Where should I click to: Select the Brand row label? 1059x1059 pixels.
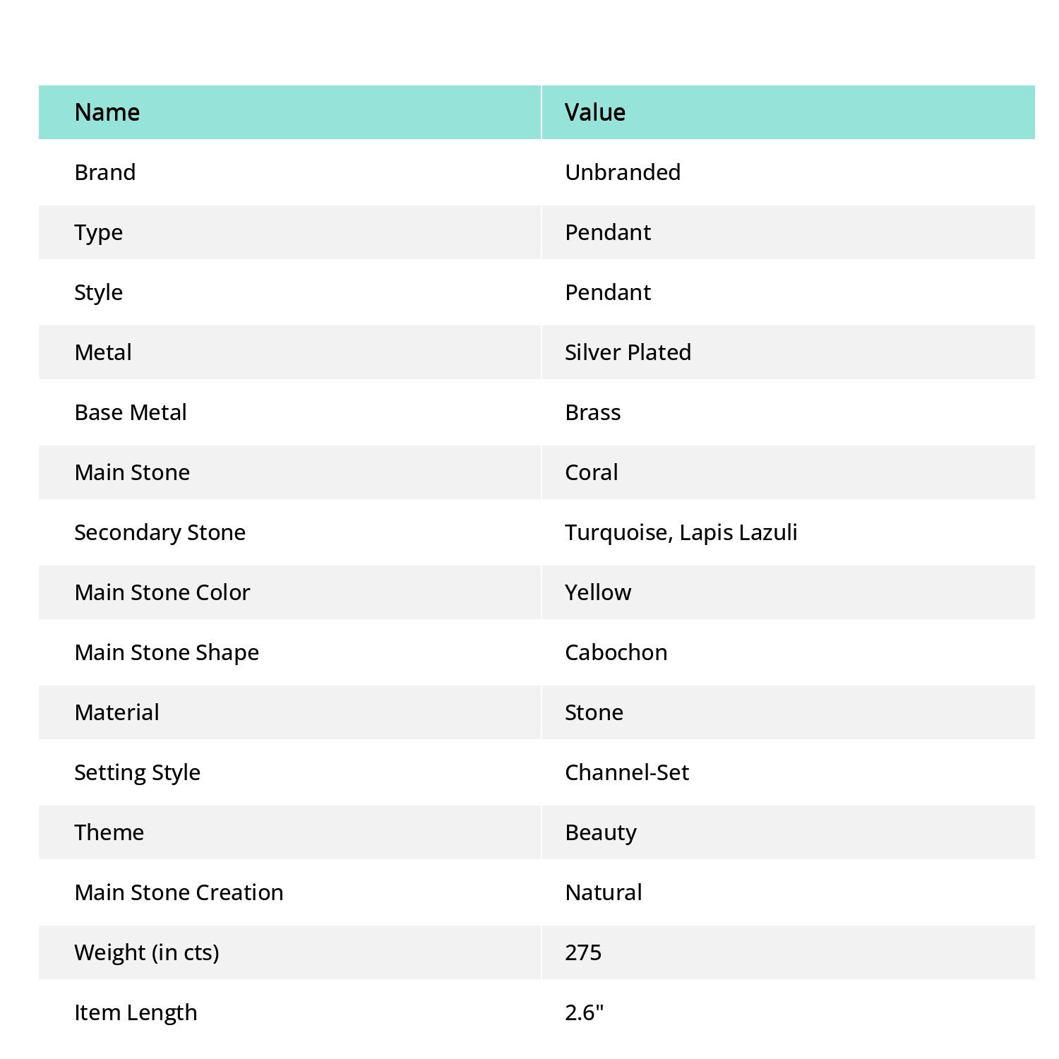click(x=105, y=172)
